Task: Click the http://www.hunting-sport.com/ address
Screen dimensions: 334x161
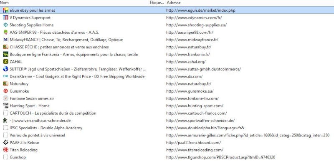Action: [195, 106]
